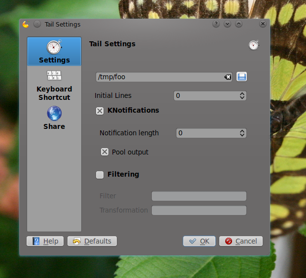Open the Share page
Viewport: 306px width, 278px height.
tap(54, 118)
